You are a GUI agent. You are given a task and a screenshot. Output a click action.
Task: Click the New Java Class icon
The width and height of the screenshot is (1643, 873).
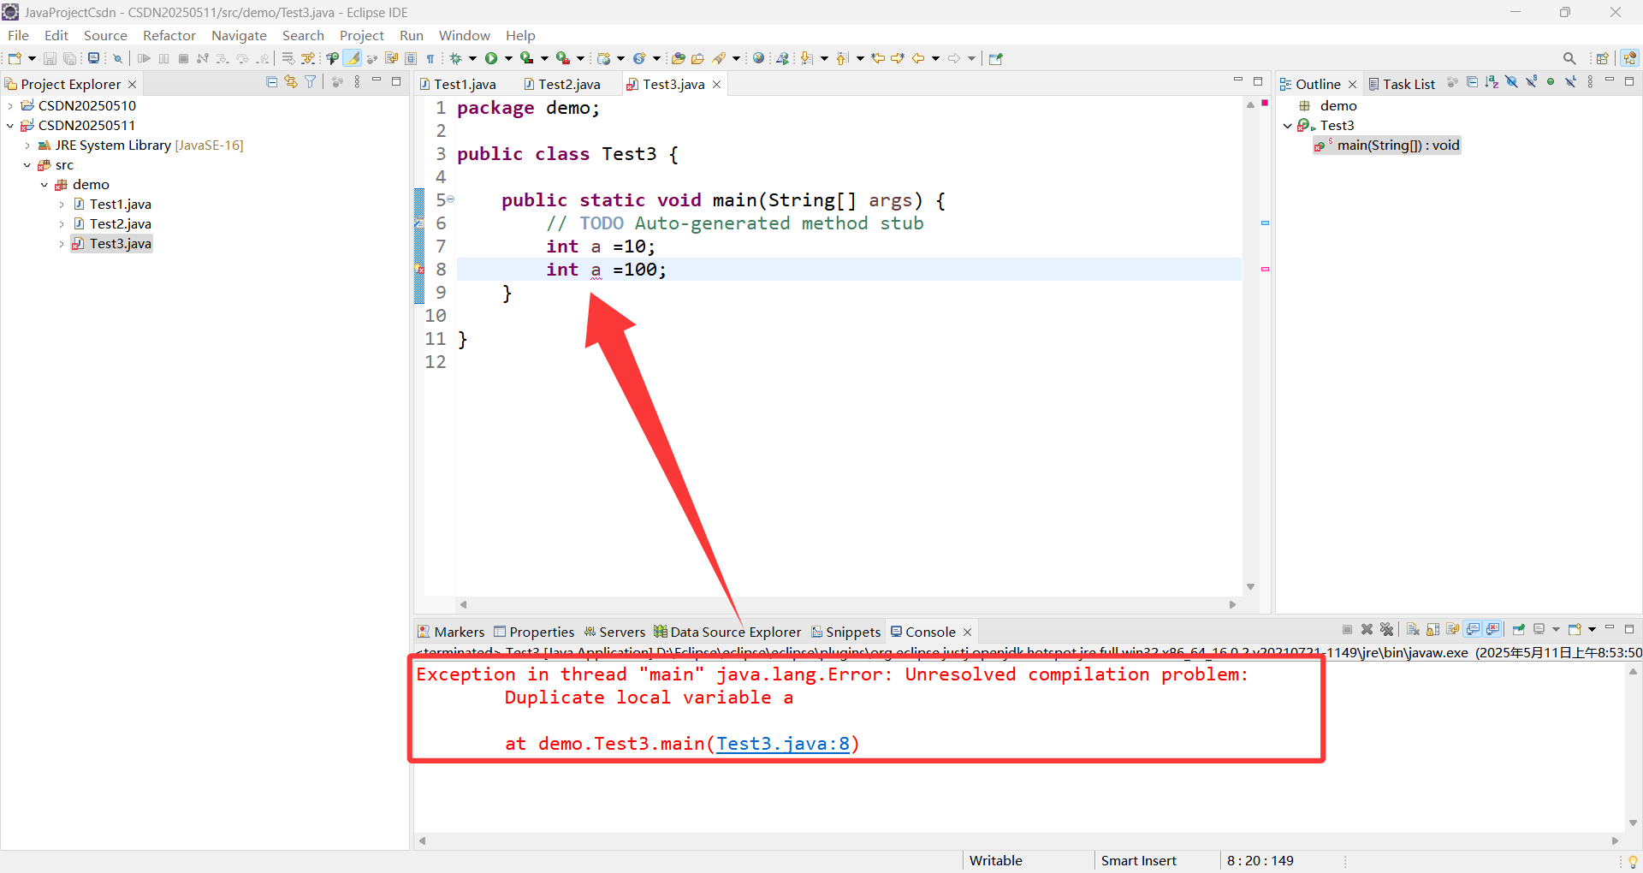click(x=639, y=58)
